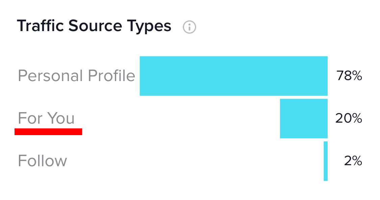Screen dimensions: 380x200
Task: Click the word 'Personal' in first label
Action: pyautogui.click(x=51, y=76)
